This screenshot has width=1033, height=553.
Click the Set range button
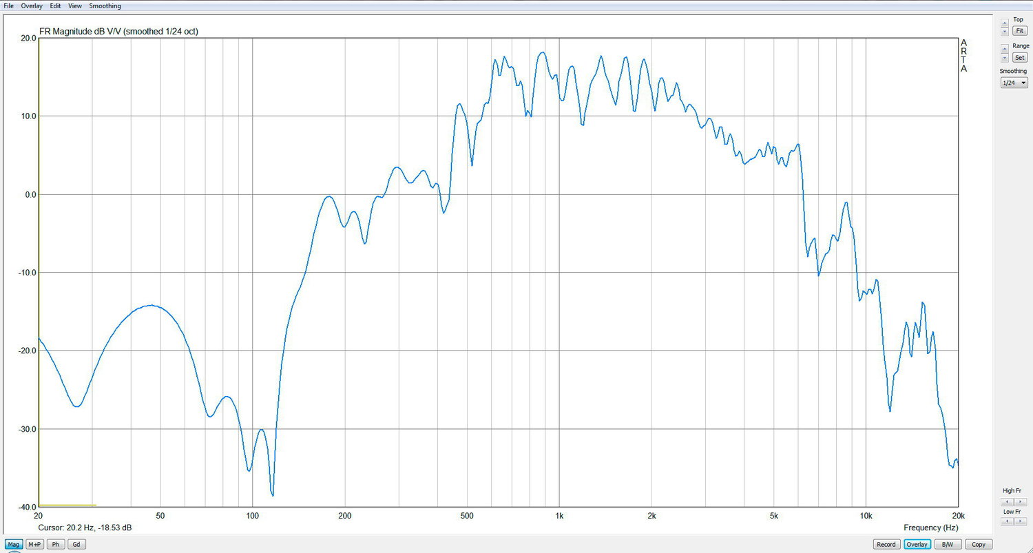click(1020, 58)
